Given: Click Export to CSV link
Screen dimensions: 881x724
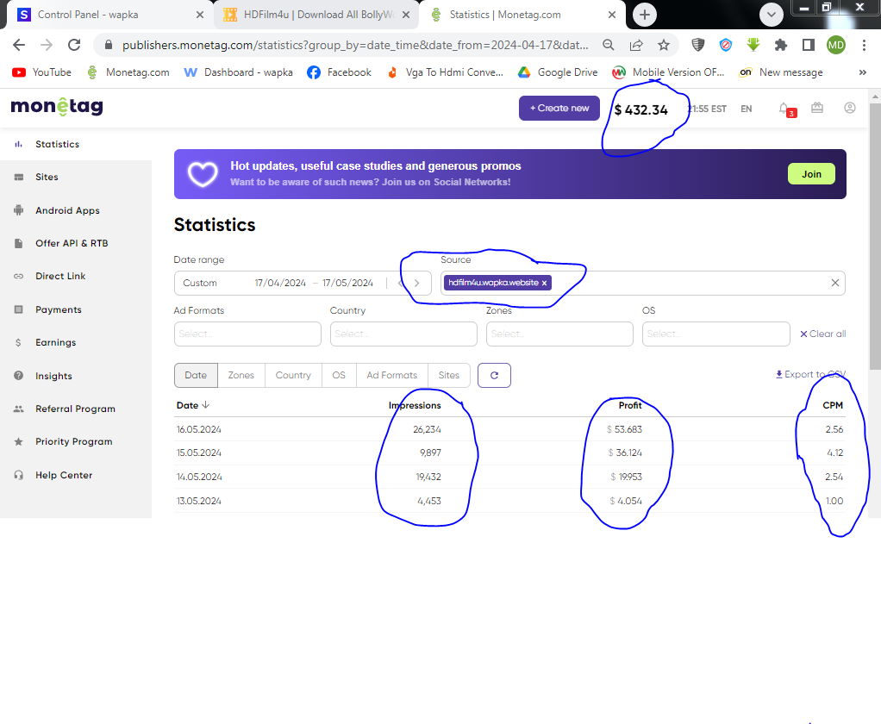Looking at the screenshot, I should click(x=810, y=375).
